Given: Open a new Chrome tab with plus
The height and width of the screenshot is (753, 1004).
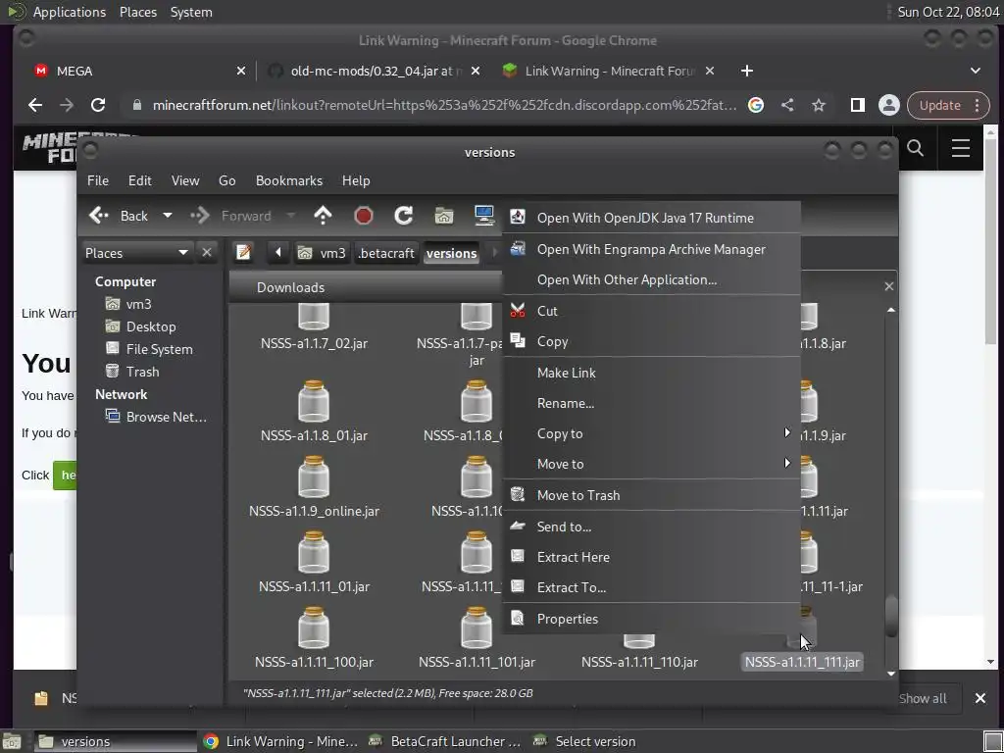Looking at the screenshot, I should tap(746, 71).
